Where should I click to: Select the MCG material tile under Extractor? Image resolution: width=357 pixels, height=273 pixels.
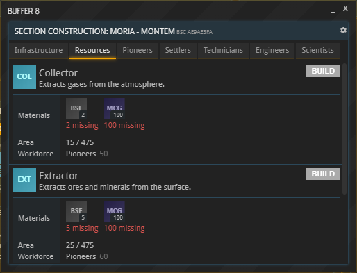pos(115,211)
